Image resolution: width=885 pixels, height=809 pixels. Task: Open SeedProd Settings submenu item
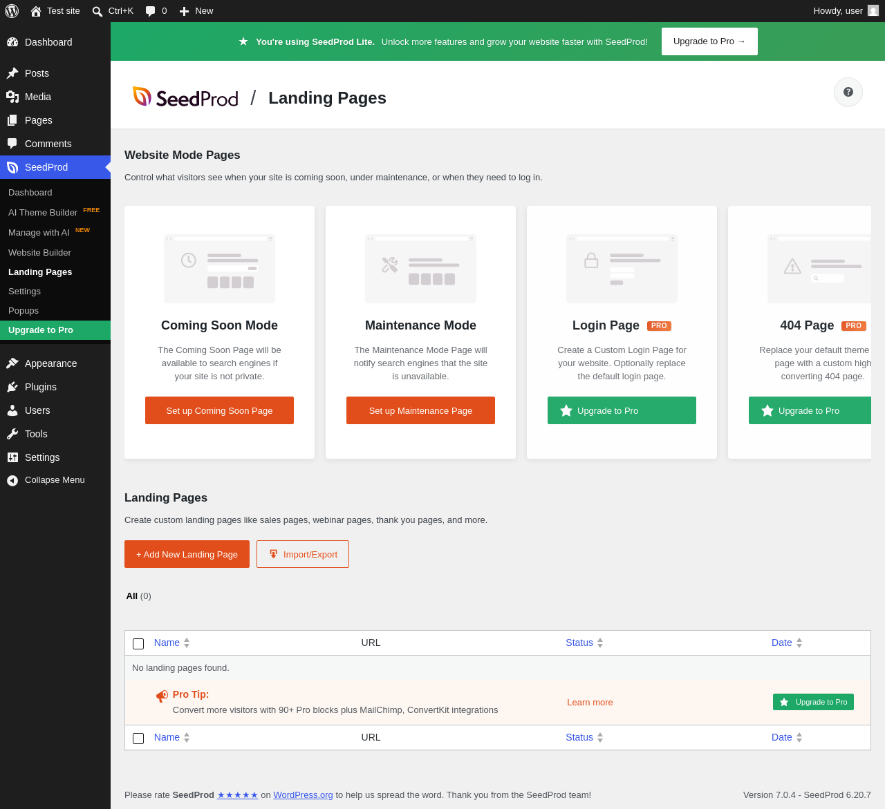pyautogui.click(x=55, y=291)
